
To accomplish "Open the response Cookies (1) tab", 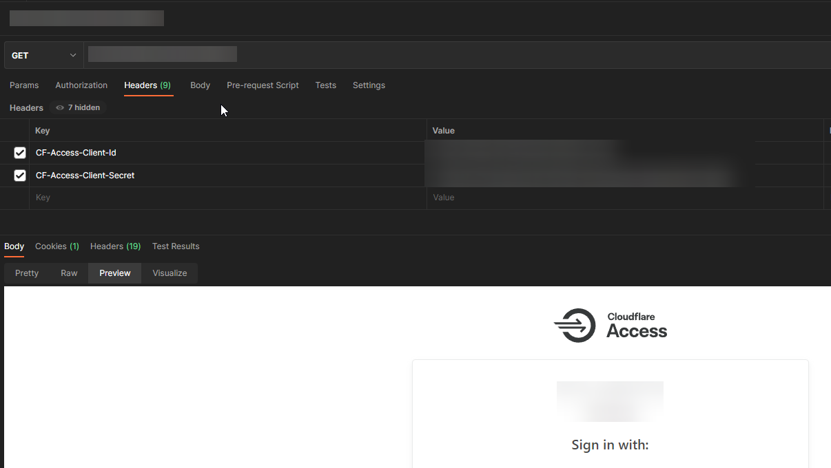I will [57, 246].
